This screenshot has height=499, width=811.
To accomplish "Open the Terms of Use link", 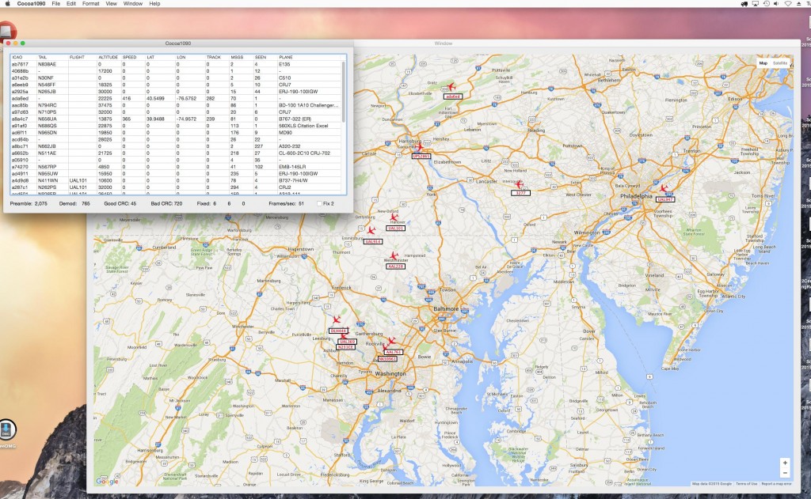I will [x=746, y=484].
